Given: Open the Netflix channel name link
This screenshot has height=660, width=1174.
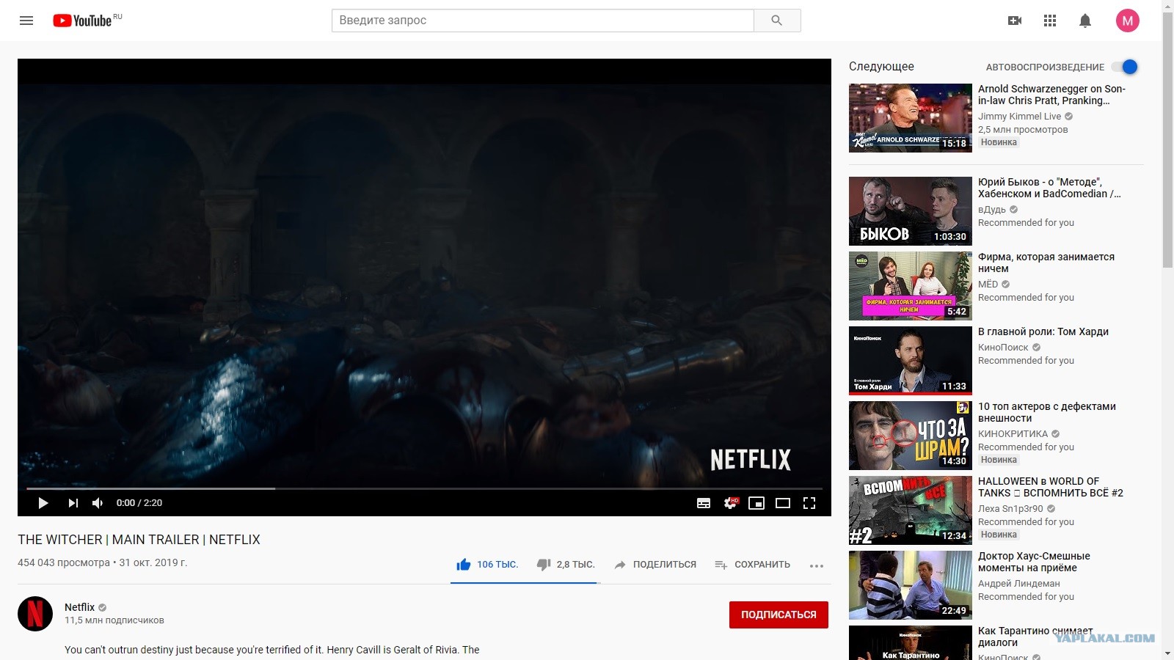Looking at the screenshot, I should 79,607.
